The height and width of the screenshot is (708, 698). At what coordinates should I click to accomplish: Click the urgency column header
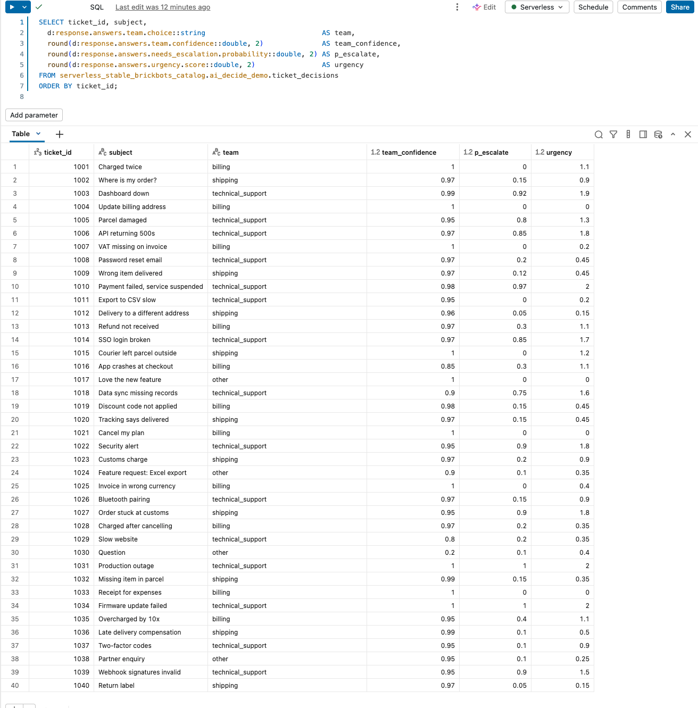point(562,152)
